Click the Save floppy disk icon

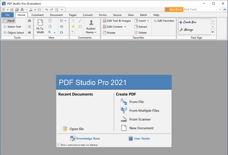tap(12, 9)
